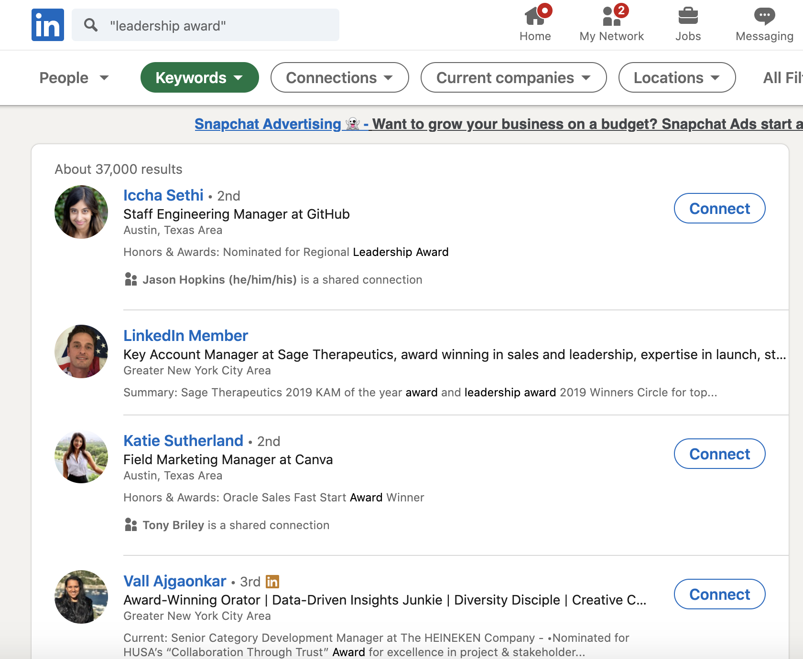Click the LinkedIn premium badge beside Vall Ajgaonkar
Screen dimensions: 803x659
pos(272,582)
